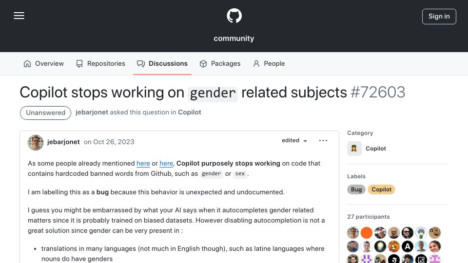This screenshot has height=263, width=468.
Task: Click the inline code 'gender' in the post body
Action: pos(211,173)
